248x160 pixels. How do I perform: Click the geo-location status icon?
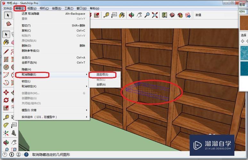pos(5,154)
